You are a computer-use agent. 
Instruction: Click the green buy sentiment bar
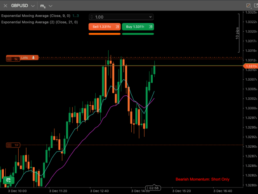tap(138, 34)
